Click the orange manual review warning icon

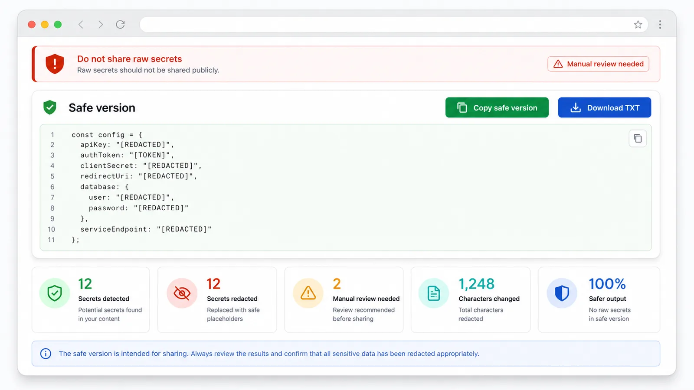click(308, 293)
